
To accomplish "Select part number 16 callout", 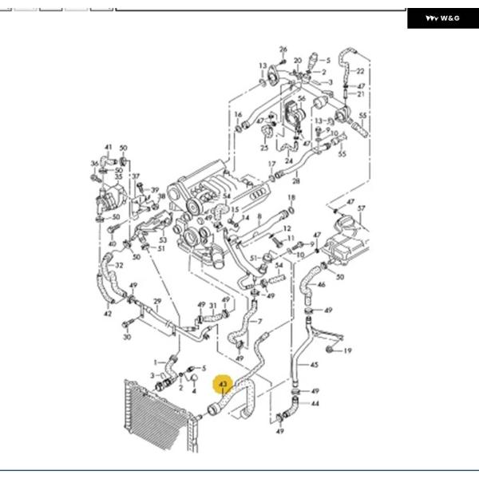I will pos(238,114).
